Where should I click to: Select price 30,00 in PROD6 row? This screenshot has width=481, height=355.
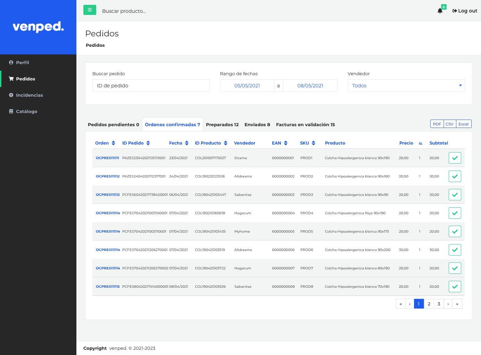(x=404, y=250)
